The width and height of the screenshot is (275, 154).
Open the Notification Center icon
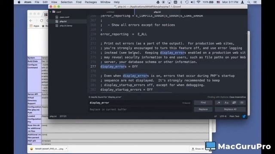pyautogui.click(x=255, y=2)
